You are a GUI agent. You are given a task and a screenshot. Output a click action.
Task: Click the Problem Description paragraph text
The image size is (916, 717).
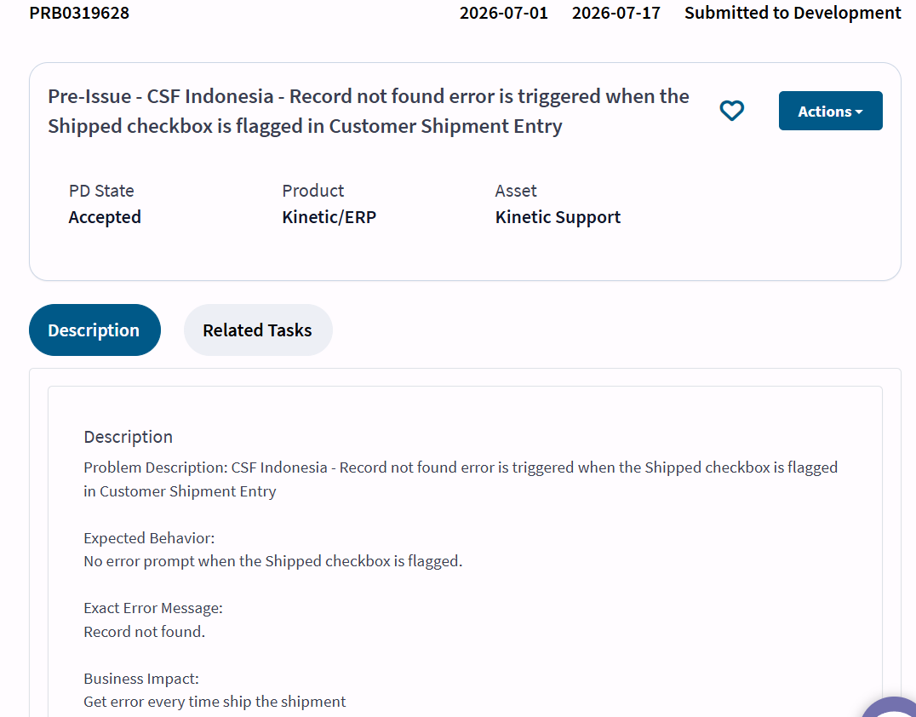(x=461, y=479)
